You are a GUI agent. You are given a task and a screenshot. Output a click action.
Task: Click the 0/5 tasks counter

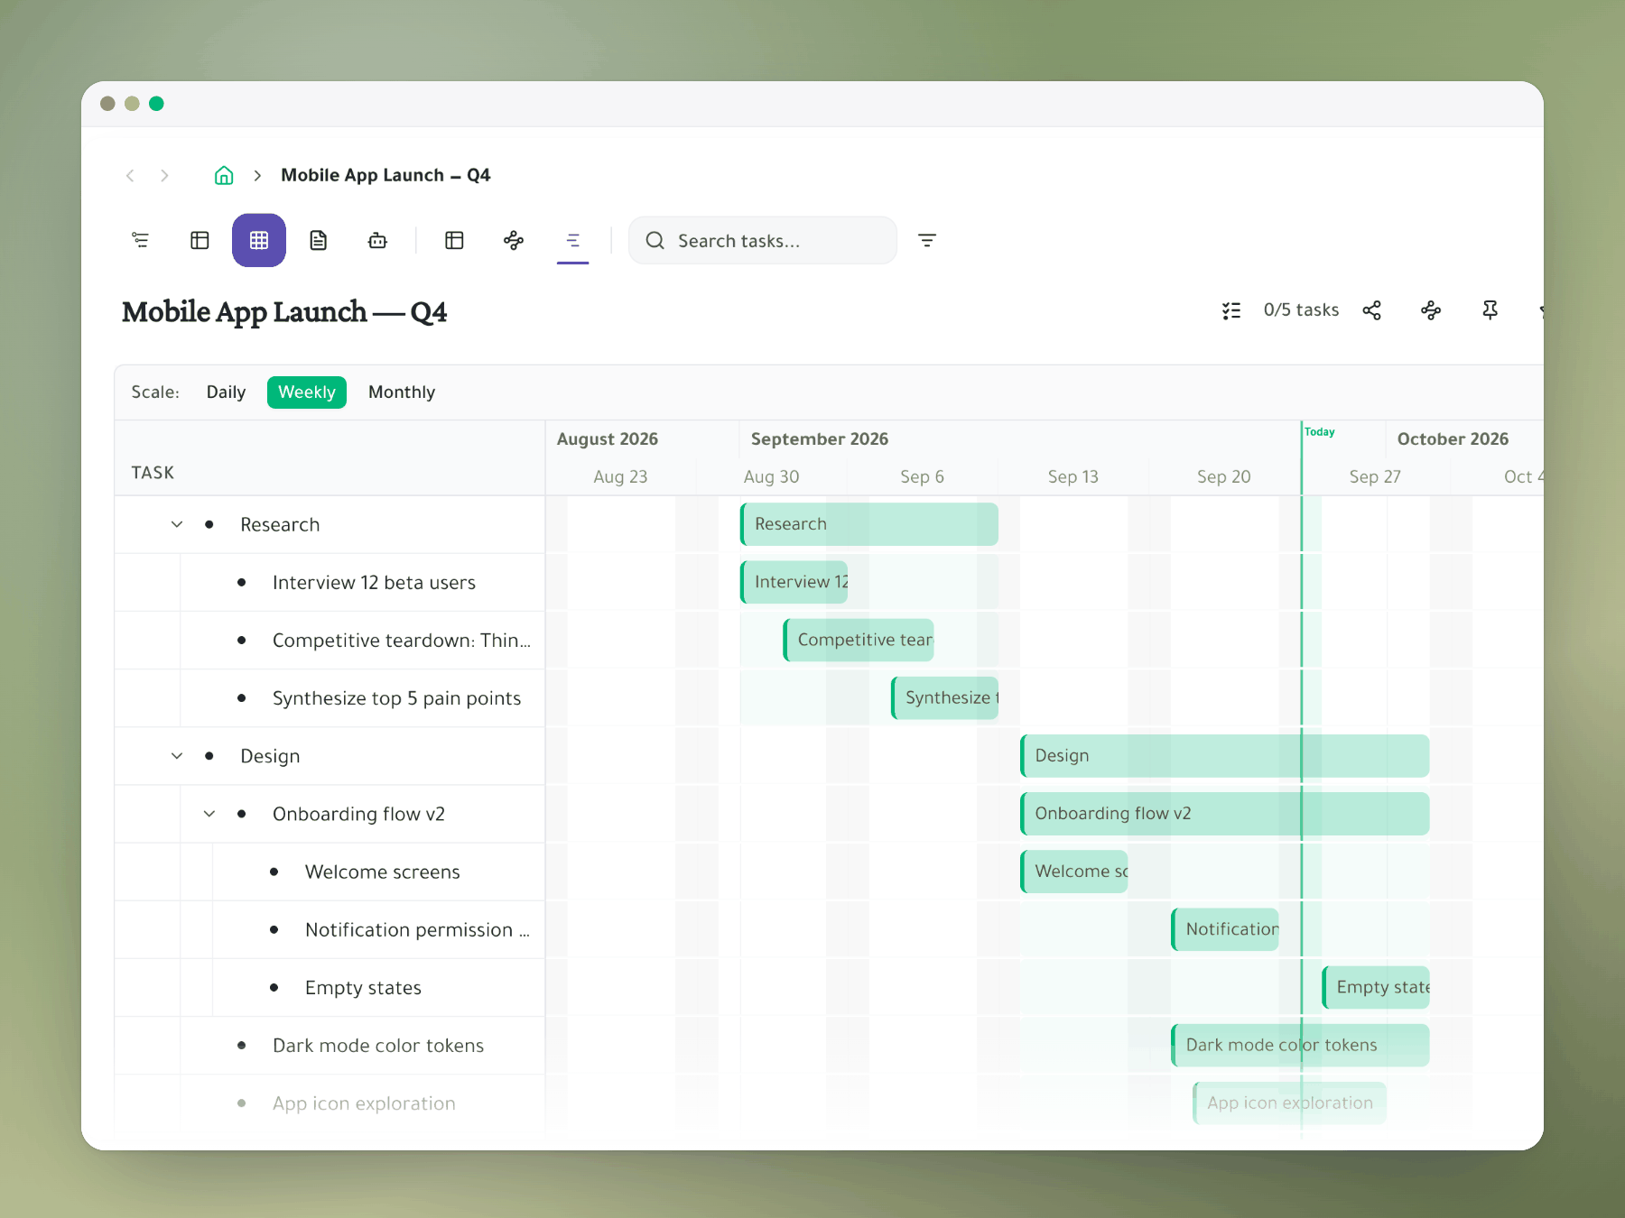[1301, 310]
